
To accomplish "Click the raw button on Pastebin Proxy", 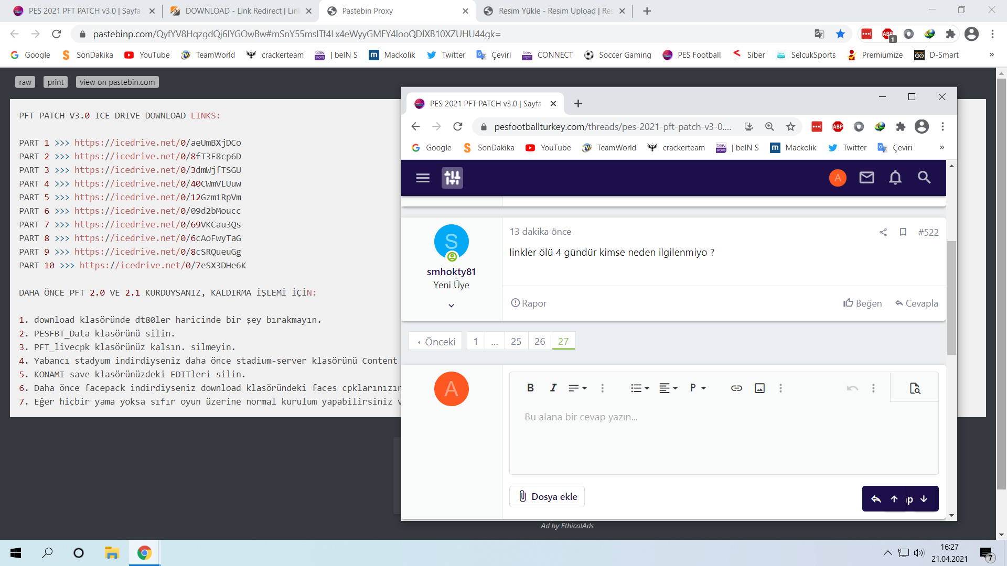I will pyautogui.click(x=25, y=82).
